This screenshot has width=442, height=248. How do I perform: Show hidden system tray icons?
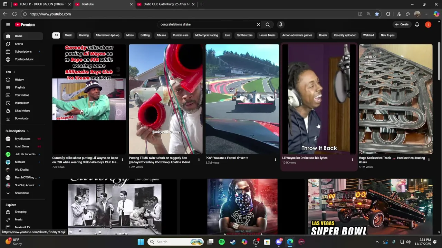[377, 242]
